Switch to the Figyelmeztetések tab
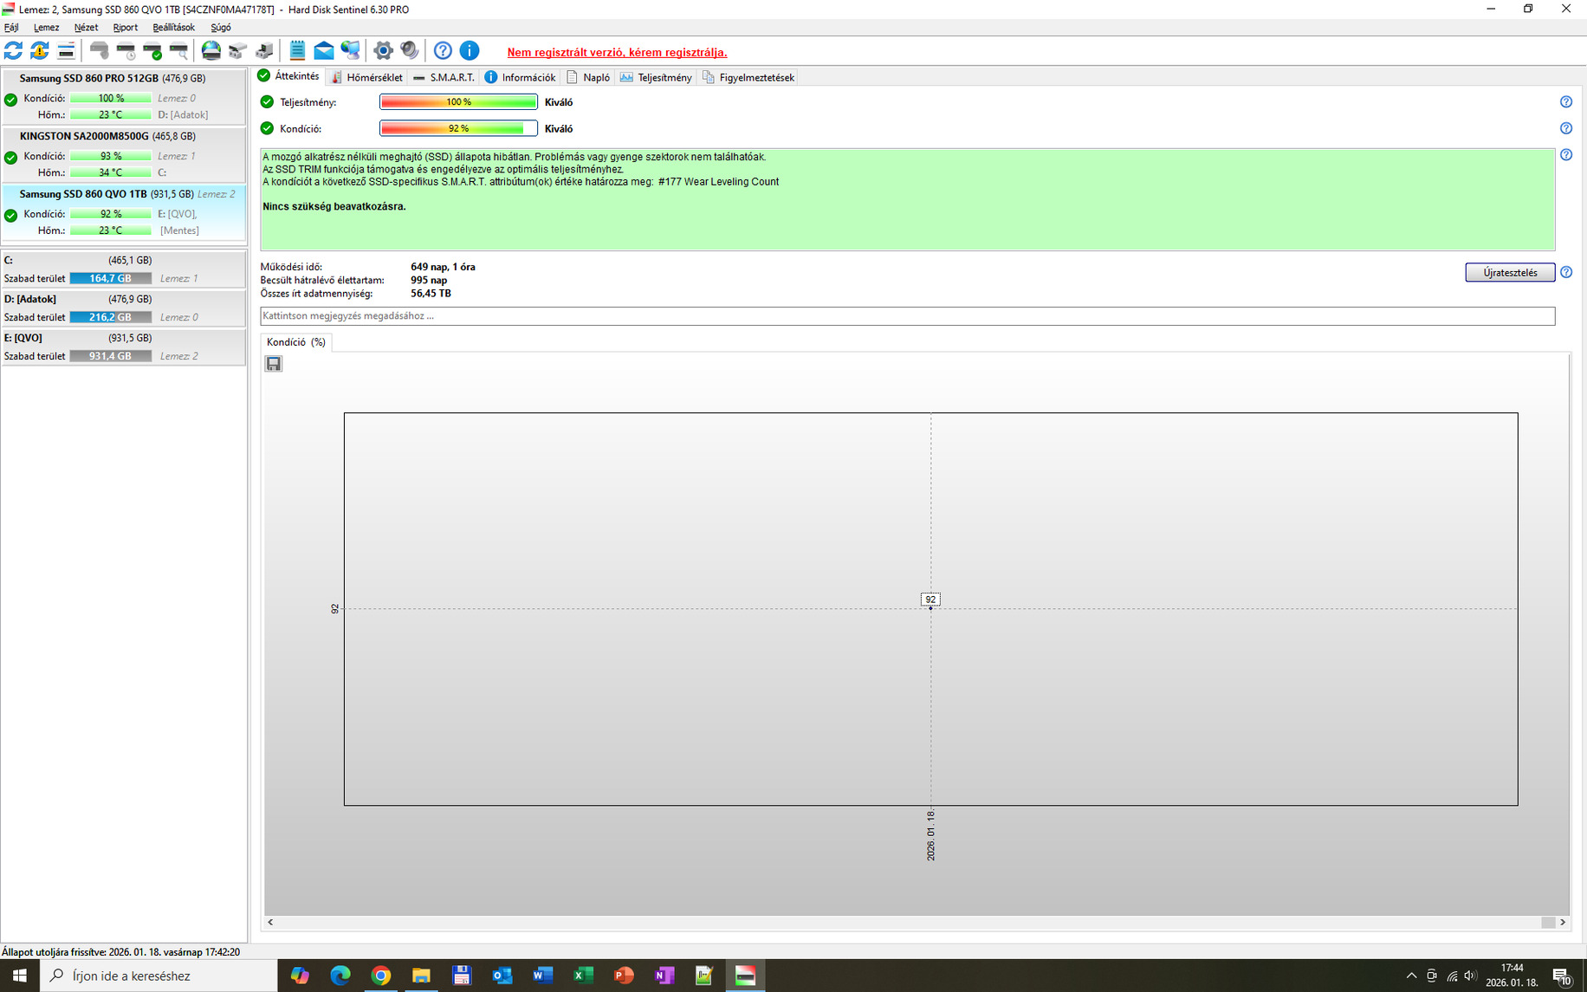 (748, 77)
